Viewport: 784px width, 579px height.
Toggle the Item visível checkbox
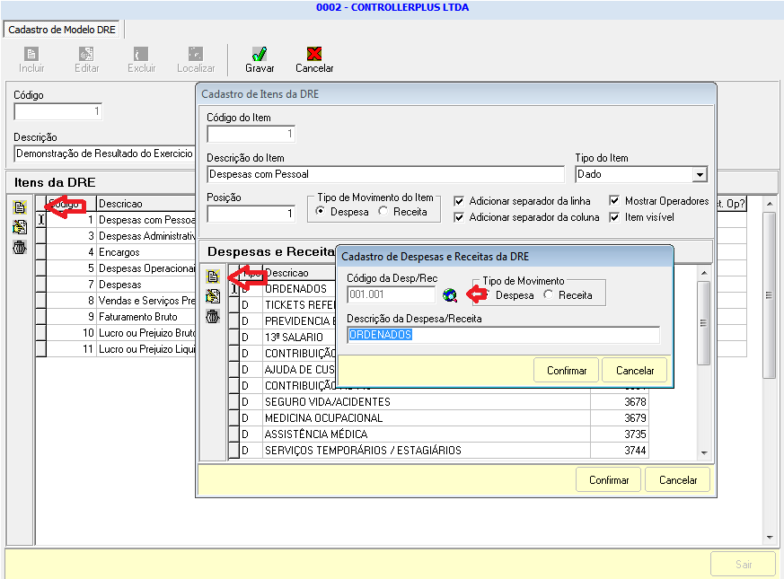(x=614, y=217)
